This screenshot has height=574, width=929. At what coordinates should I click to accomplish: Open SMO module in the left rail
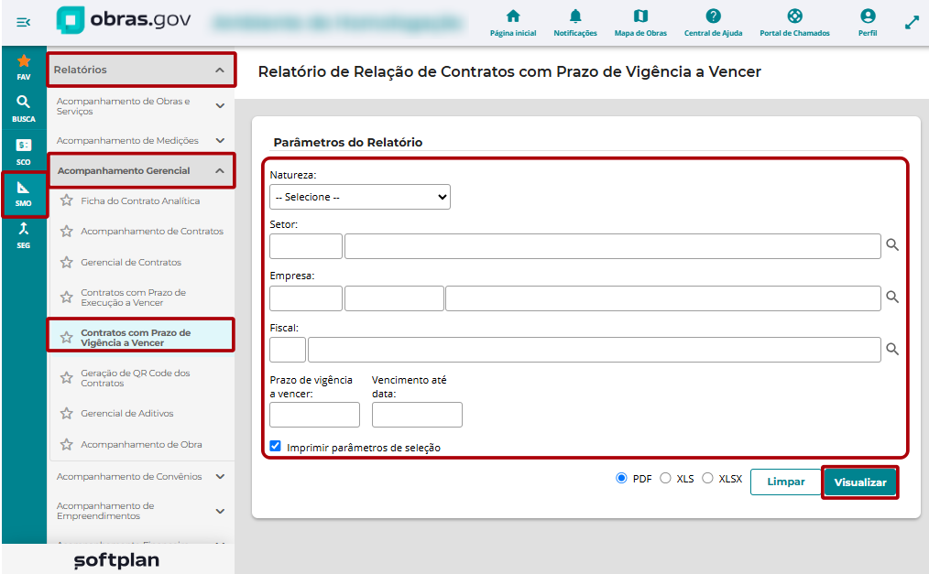24,194
